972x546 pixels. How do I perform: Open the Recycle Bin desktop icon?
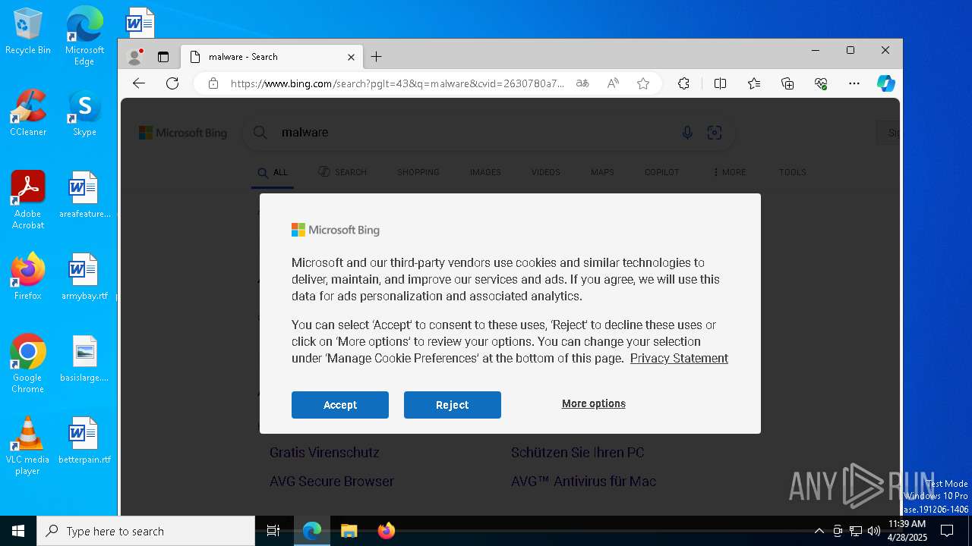pos(28,31)
